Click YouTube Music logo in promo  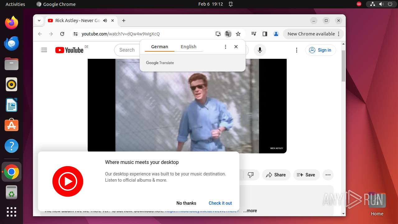pos(68,181)
